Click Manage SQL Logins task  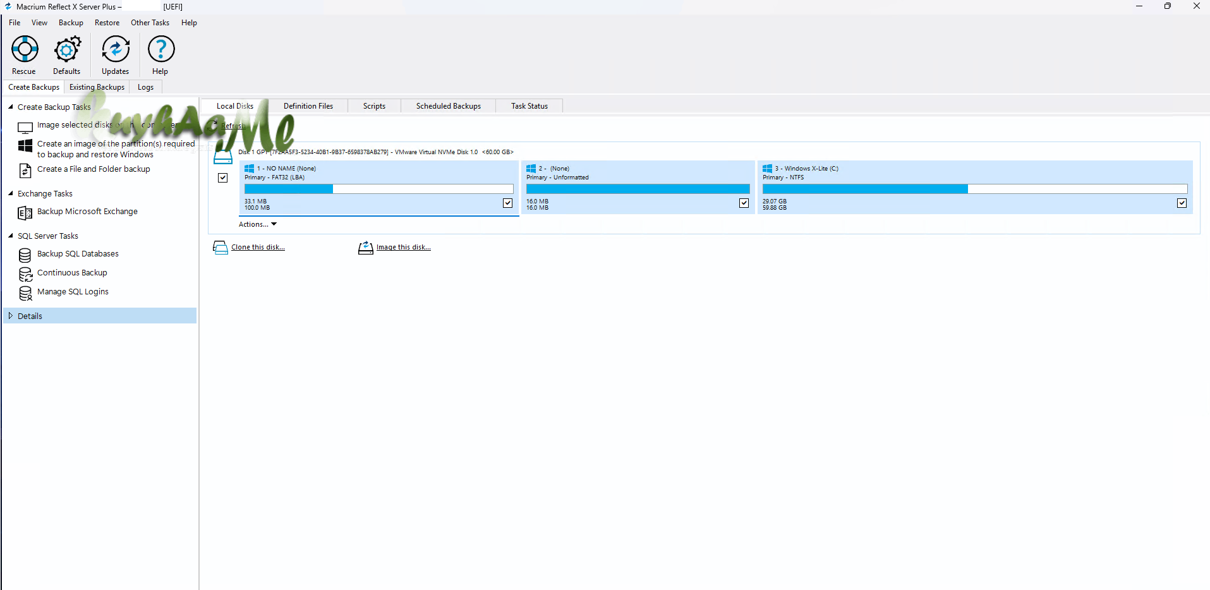(73, 292)
